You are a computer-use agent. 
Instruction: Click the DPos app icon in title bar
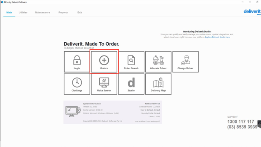coord(2,2)
